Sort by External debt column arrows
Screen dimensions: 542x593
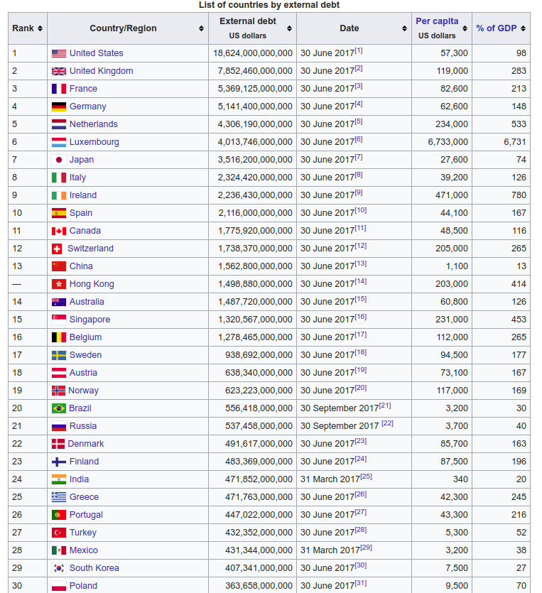point(289,28)
